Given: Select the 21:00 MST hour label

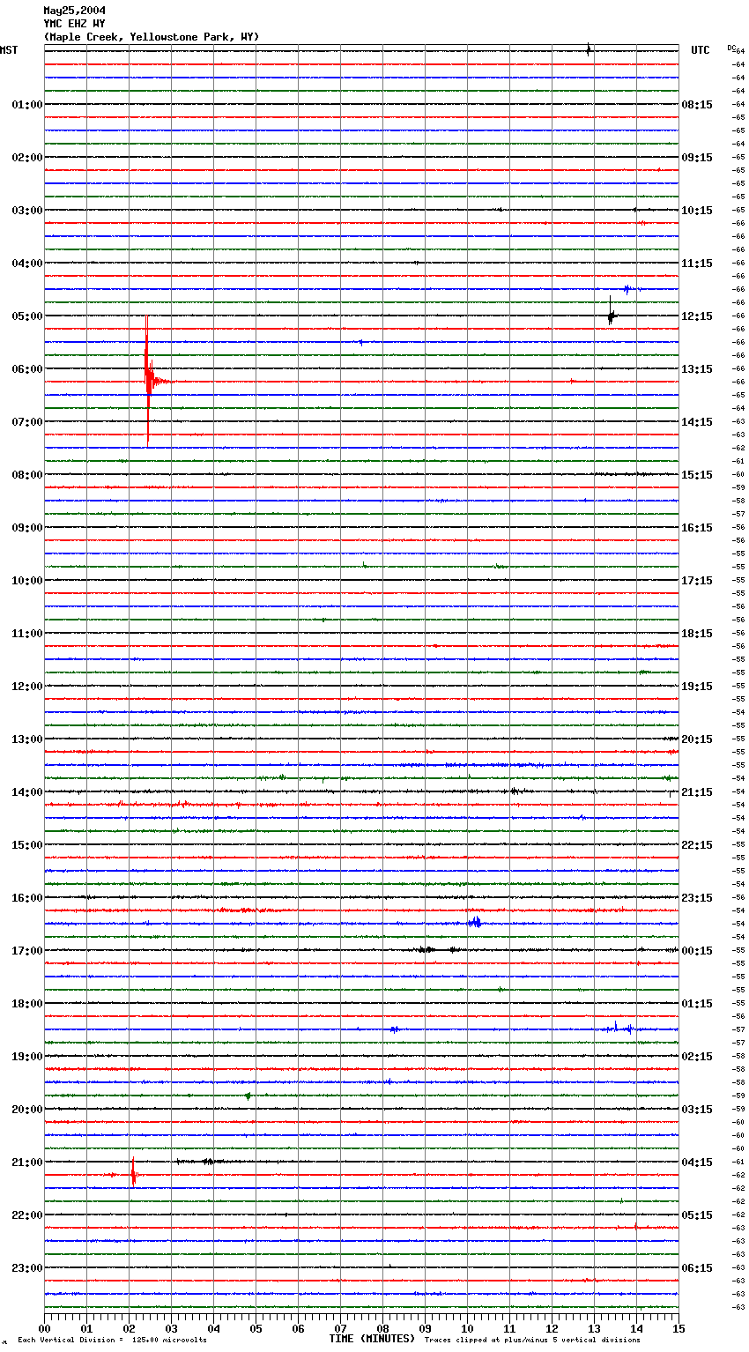Looking at the screenshot, I should point(26,1163).
